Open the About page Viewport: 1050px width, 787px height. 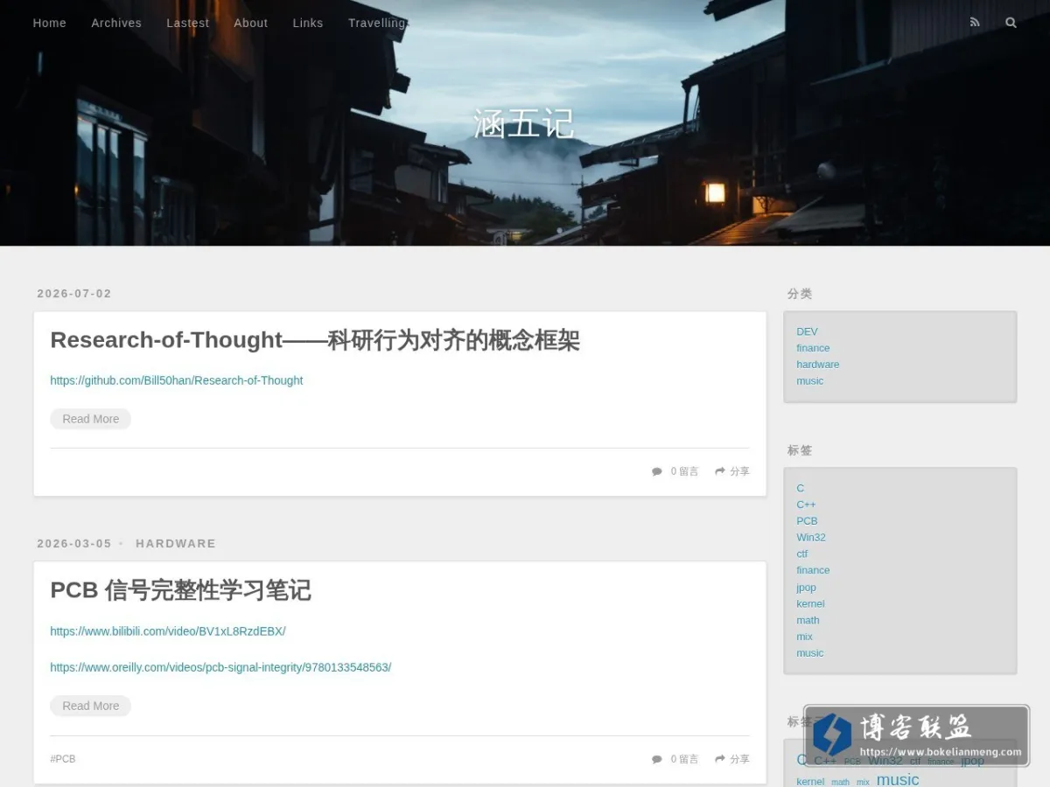tap(251, 23)
